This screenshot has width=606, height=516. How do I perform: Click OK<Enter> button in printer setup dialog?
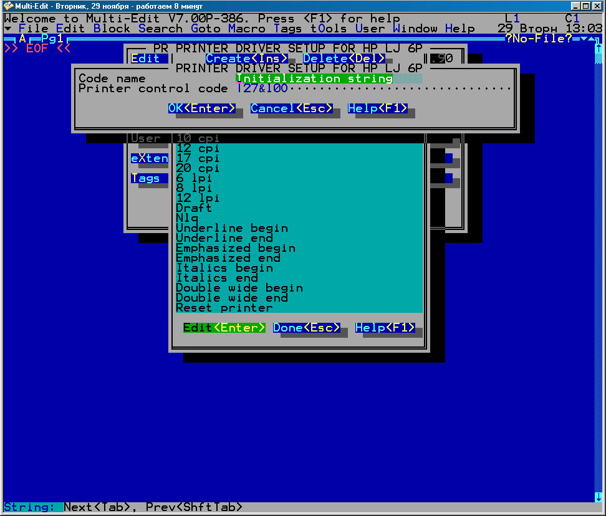(x=202, y=108)
